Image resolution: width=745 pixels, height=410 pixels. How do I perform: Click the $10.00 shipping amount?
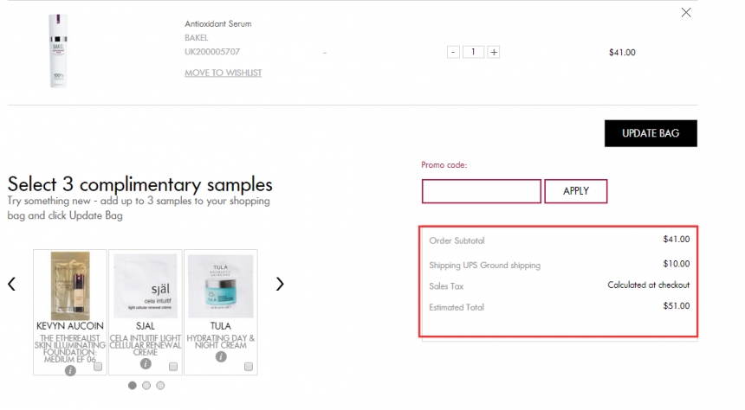tap(676, 264)
